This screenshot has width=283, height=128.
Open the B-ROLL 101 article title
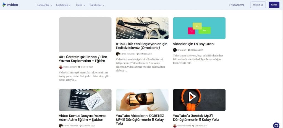click(142, 46)
